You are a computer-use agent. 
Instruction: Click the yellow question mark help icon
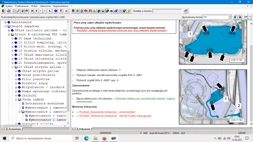(x=61, y=11)
